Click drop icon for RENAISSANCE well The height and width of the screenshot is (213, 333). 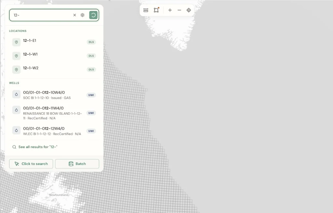coord(16,110)
